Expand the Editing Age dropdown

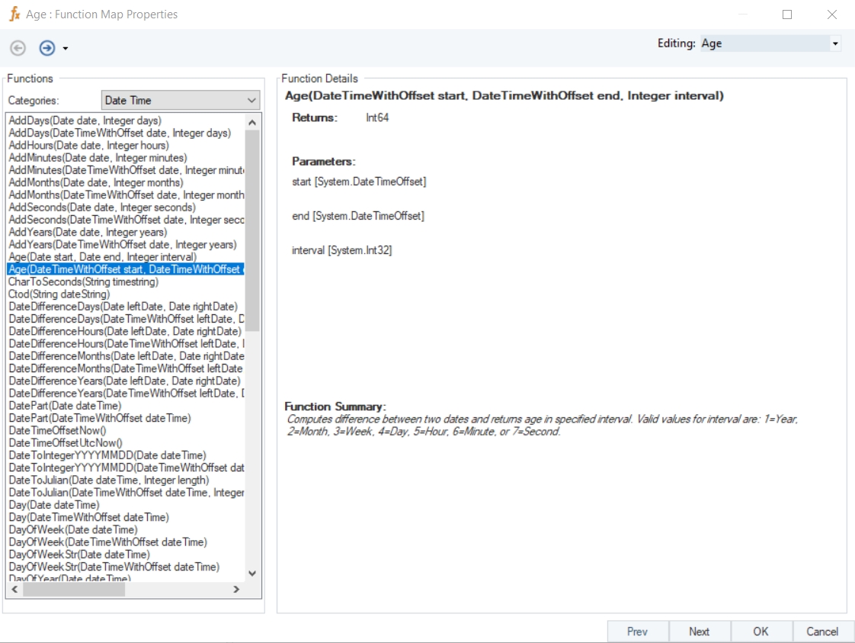835,44
